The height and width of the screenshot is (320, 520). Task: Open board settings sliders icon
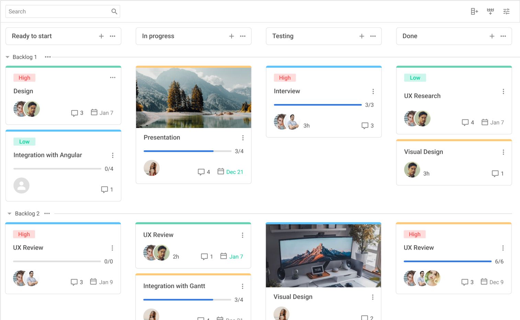(x=506, y=12)
